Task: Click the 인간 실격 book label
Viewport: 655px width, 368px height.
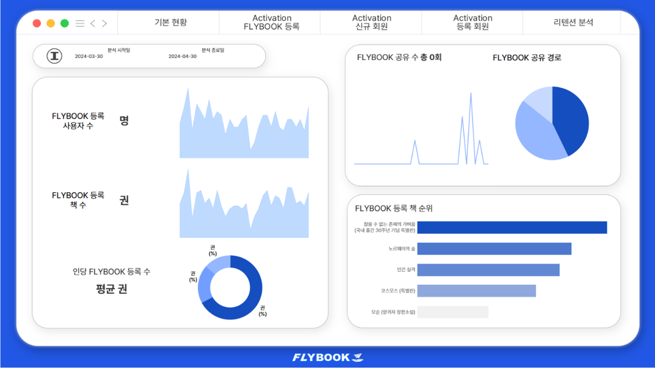Action: pyautogui.click(x=406, y=270)
